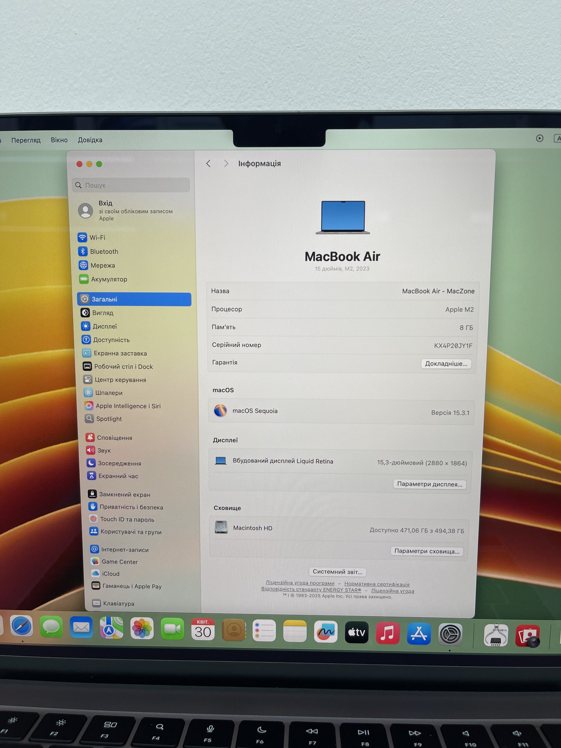Go back with the left chevron
The image size is (561, 748).
click(208, 164)
